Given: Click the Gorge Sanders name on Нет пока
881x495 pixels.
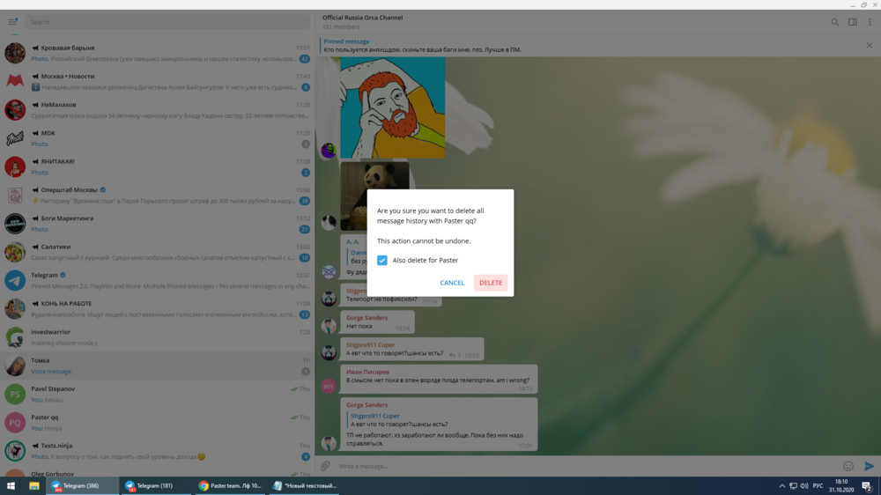Looking at the screenshot, I should 366,317.
